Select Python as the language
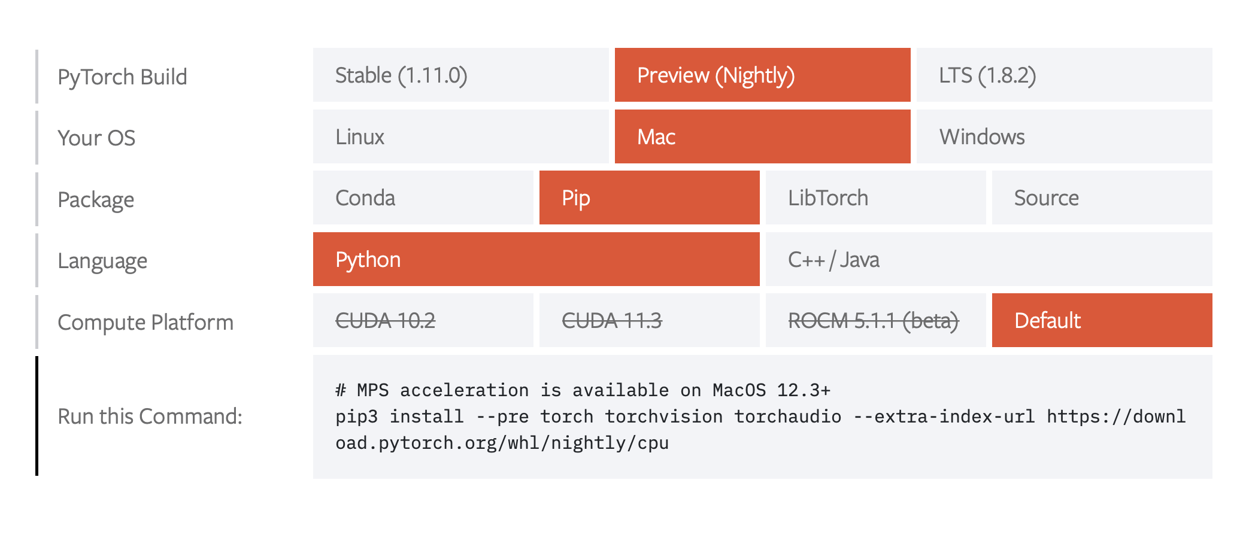 [x=535, y=259]
